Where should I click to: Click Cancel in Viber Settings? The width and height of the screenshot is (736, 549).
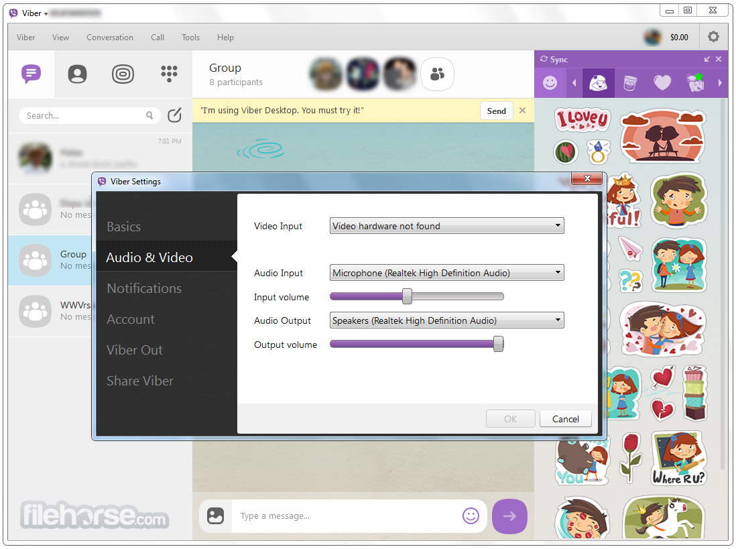[x=565, y=418]
